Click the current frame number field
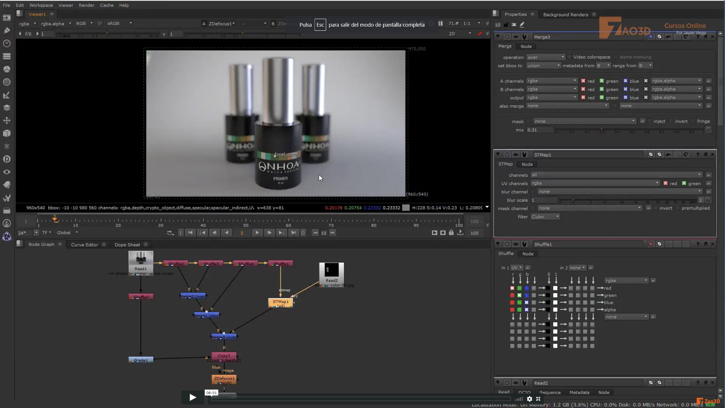Screen dimensions: 725x408 click(242, 233)
